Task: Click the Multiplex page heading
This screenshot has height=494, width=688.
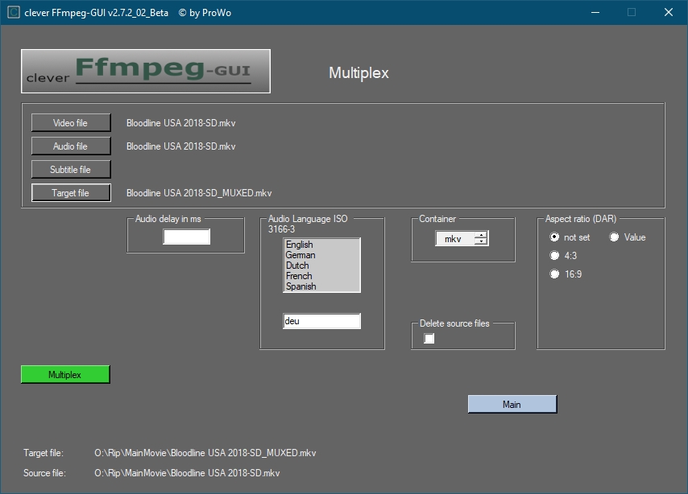Action: coord(359,72)
